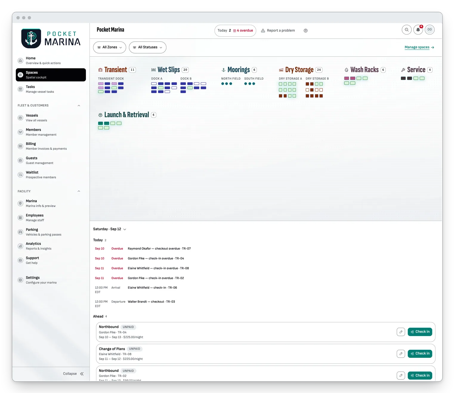Click the Members sidebar icon
The width and height of the screenshot is (454, 393).
click(x=20, y=132)
